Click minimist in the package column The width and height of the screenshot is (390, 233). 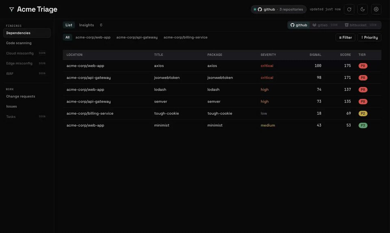click(x=214, y=126)
